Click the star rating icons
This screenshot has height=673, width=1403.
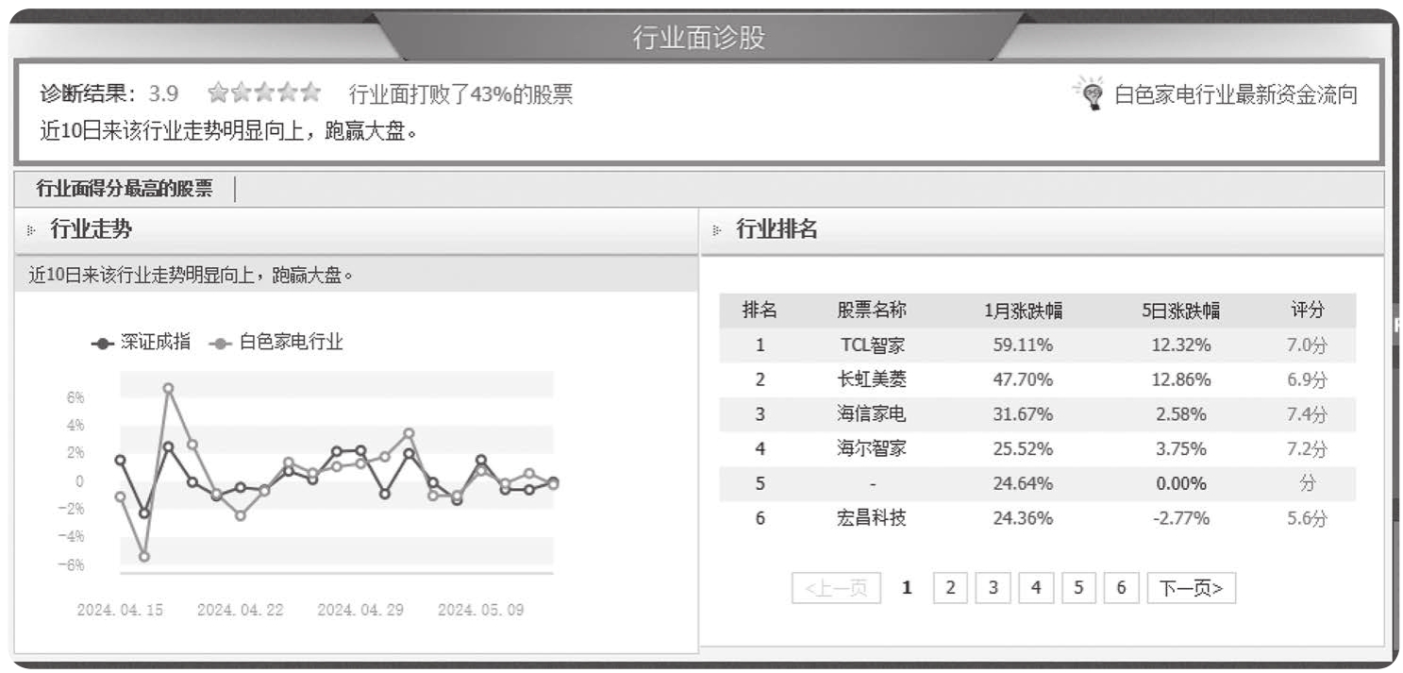tap(265, 93)
